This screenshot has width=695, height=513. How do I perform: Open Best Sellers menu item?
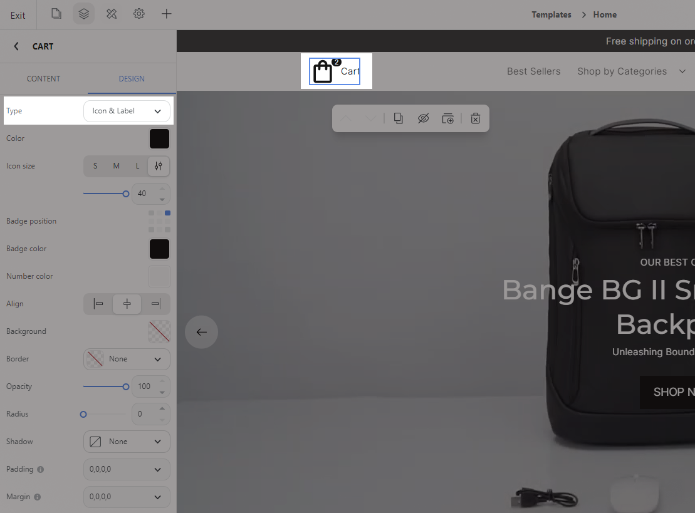pyautogui.click(x=534, y=71)
